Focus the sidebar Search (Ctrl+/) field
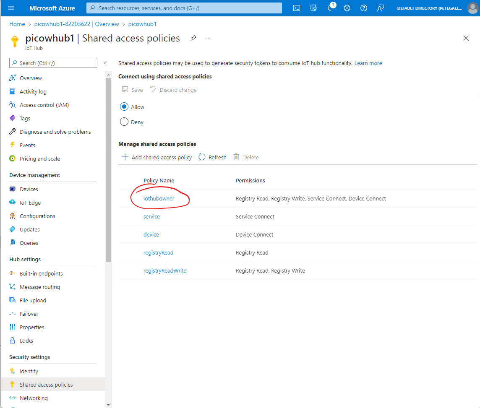The width and height of the screenshot is (480, 408). point(53,63)
